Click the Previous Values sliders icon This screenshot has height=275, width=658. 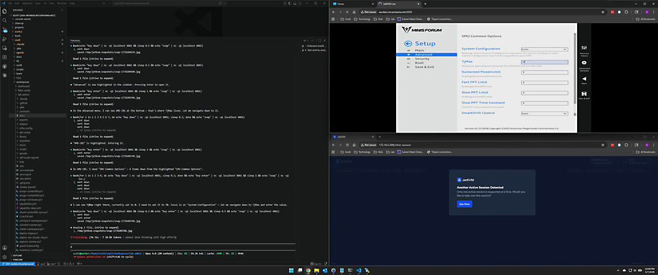(x=584, y=48)
